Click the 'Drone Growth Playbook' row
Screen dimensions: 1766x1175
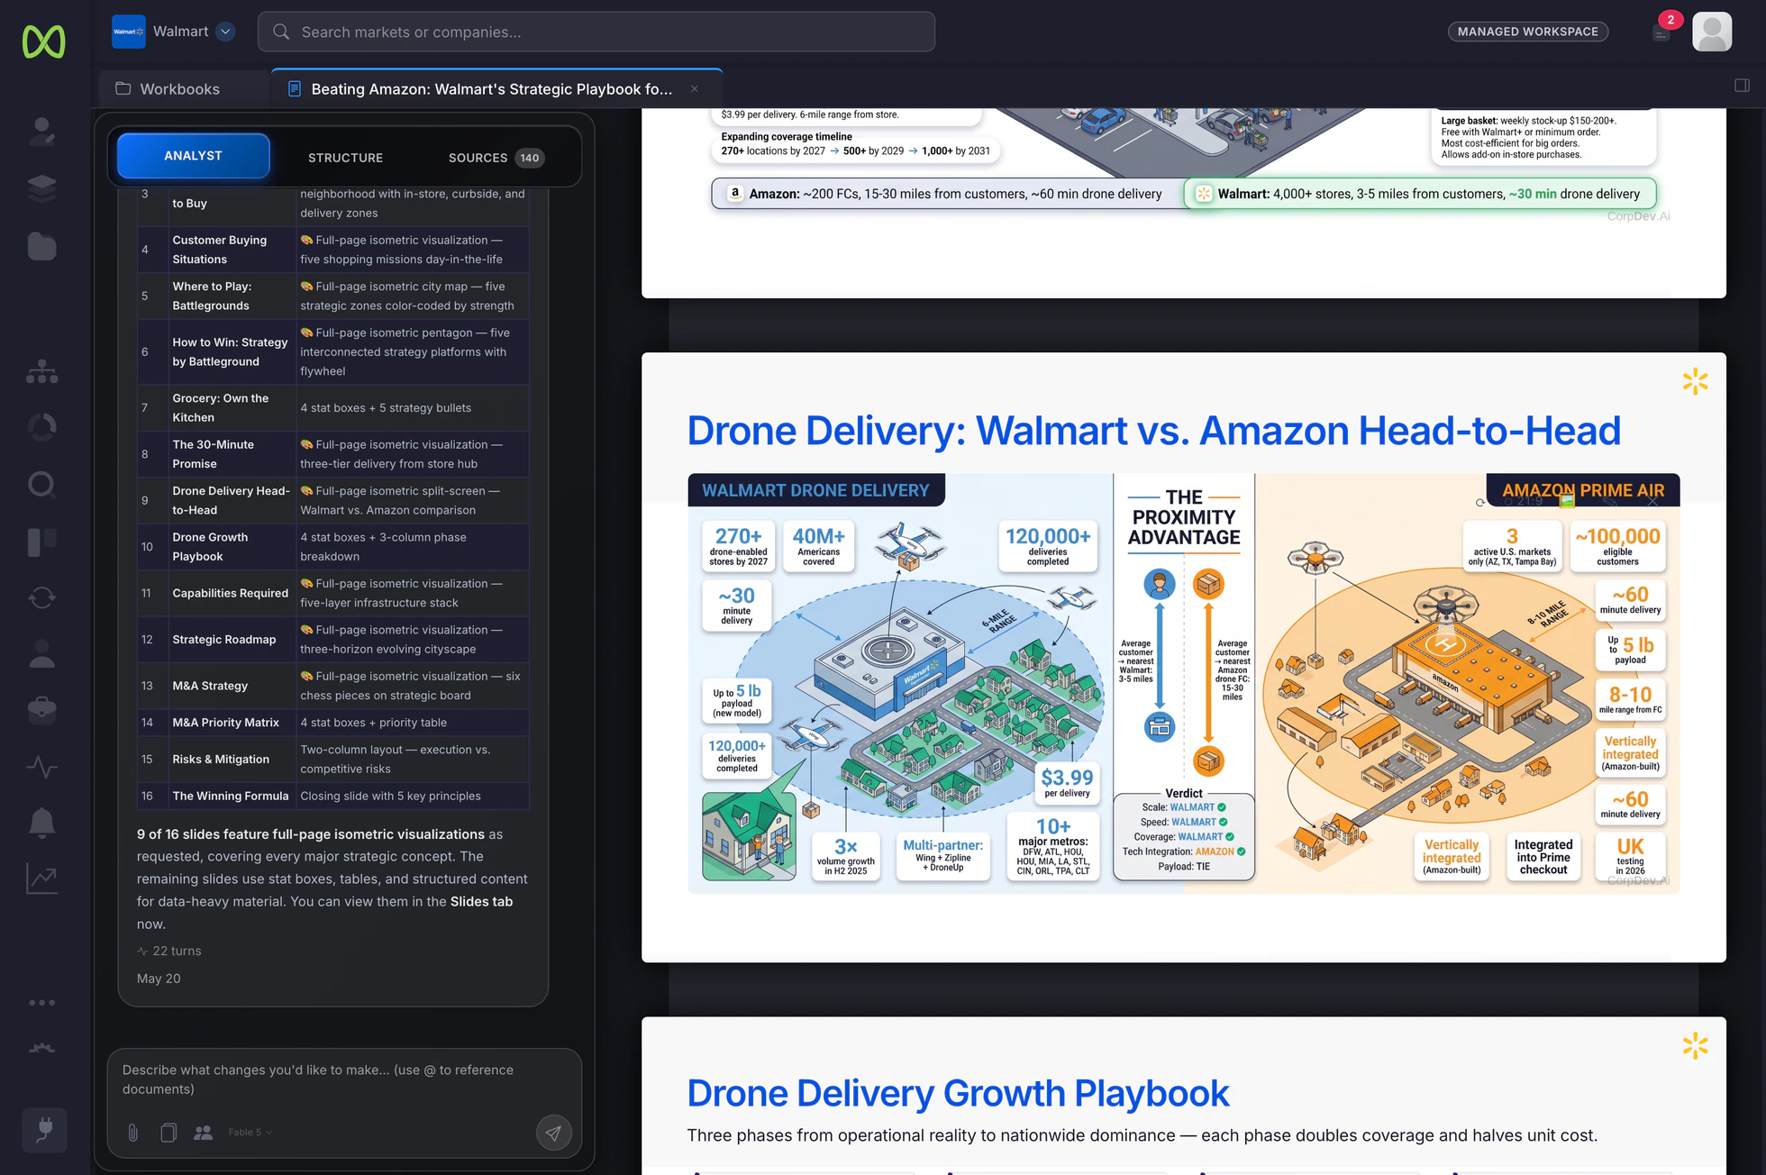(x=332, y=547)
